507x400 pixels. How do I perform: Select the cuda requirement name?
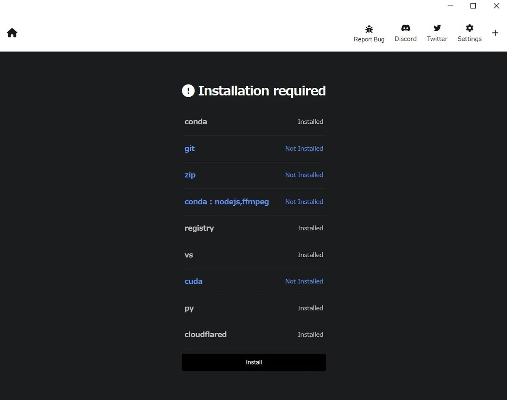pos(194,281)
